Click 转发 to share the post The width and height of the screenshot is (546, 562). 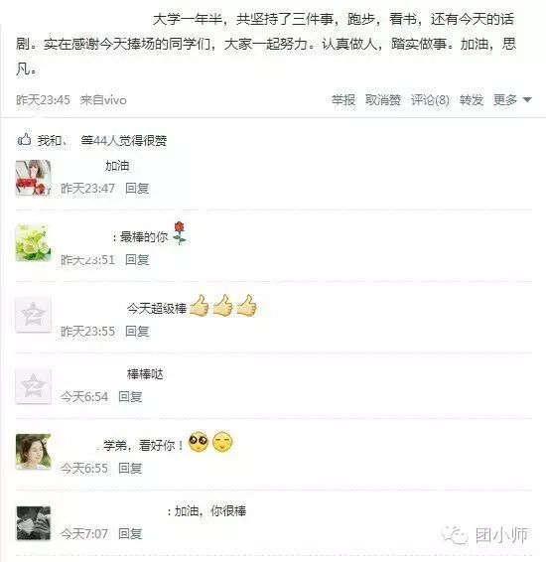point(472,99)
